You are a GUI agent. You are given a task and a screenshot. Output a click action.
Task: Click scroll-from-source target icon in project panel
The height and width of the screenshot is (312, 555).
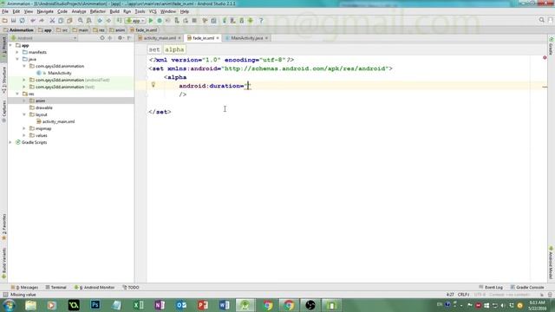(x=102, y=38)
